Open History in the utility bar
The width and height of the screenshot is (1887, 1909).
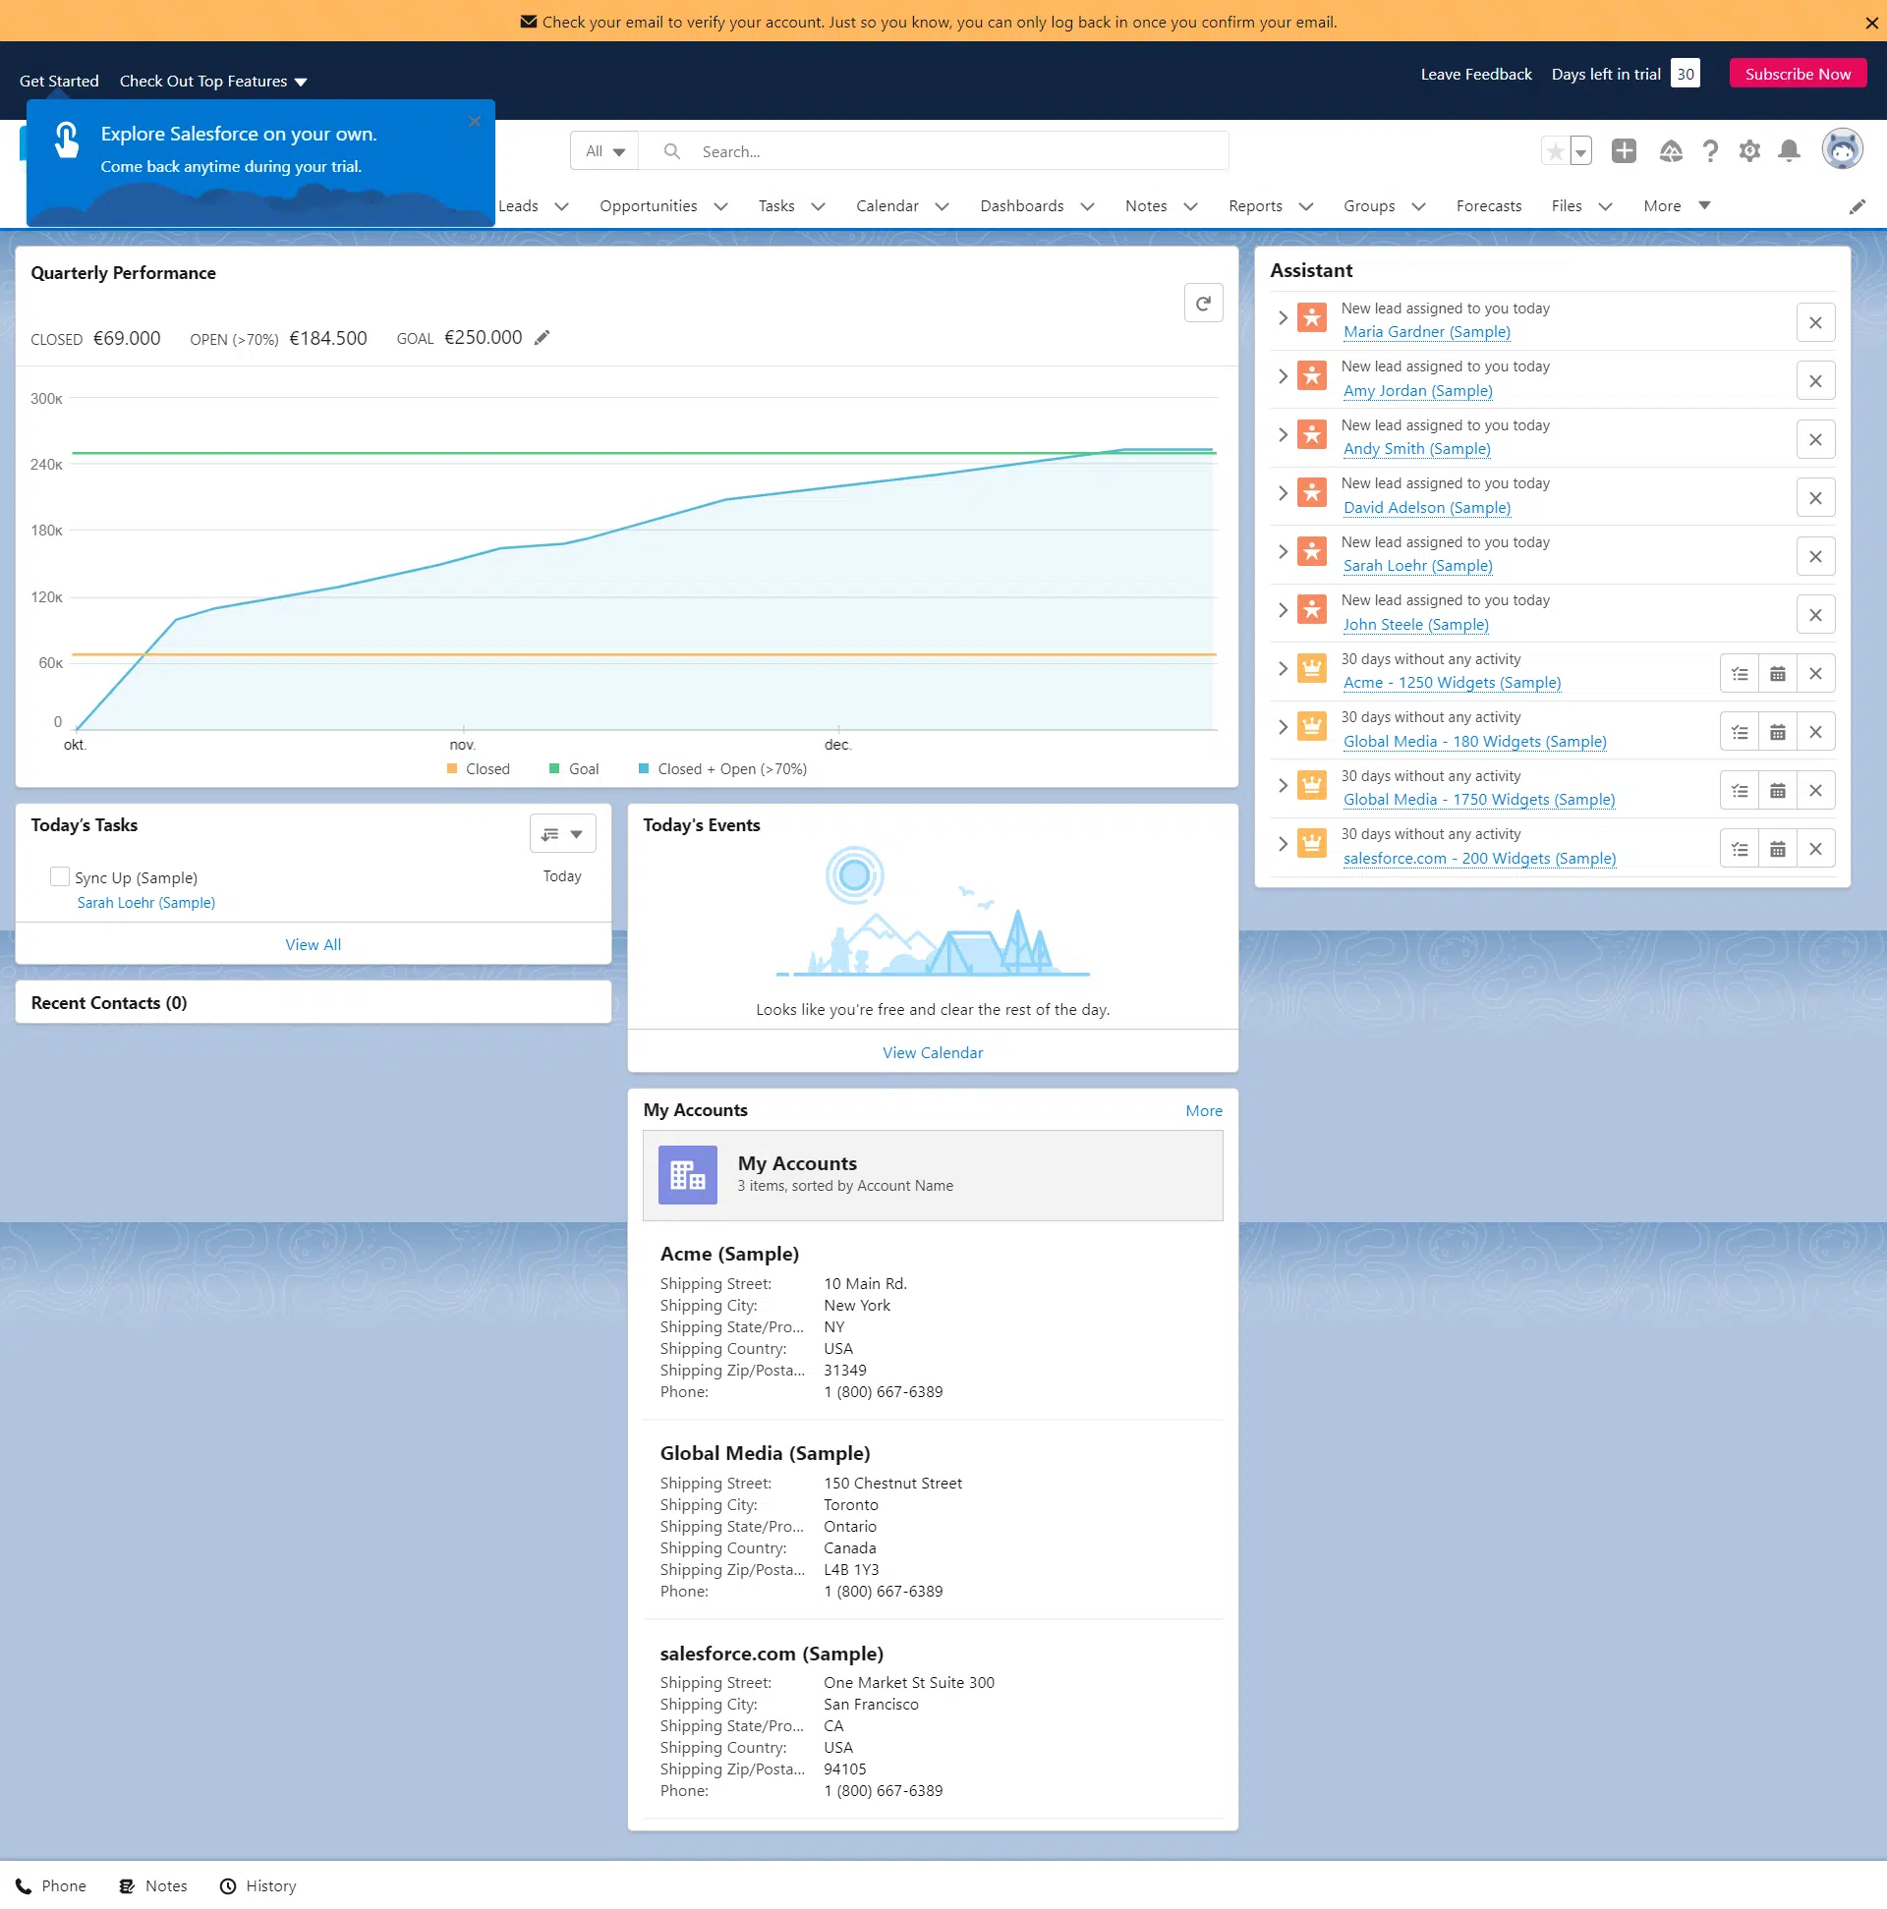(258, 1886)
